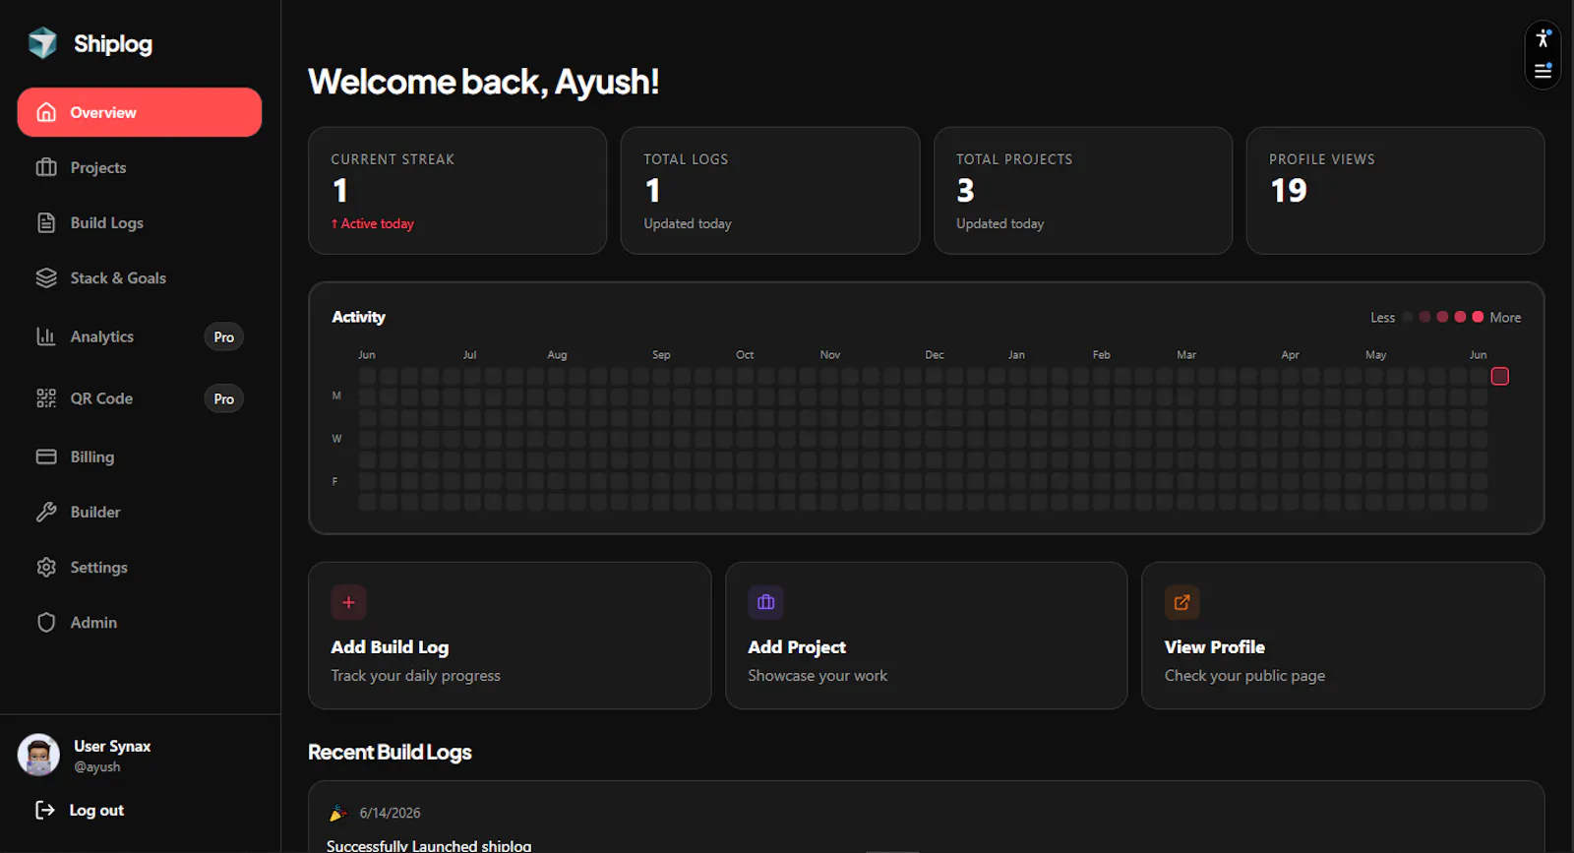Click the Log out arrow icon
Screen dimensions: 1574x853
point(45,810)
